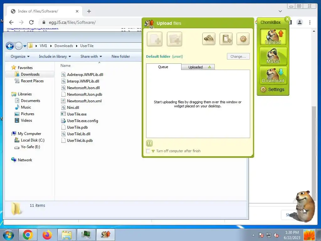
Task: Select Libraries in navigation pane
Action: [x=24, y=94]
